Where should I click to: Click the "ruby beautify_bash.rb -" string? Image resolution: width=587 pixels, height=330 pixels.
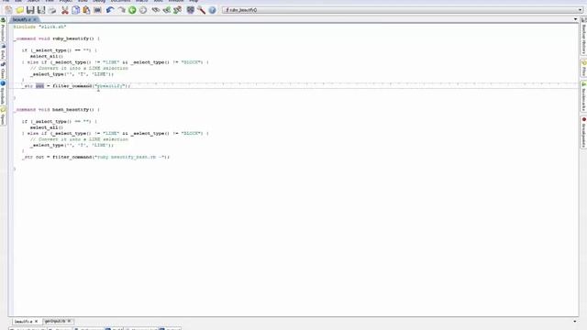[x=130, y=157]
